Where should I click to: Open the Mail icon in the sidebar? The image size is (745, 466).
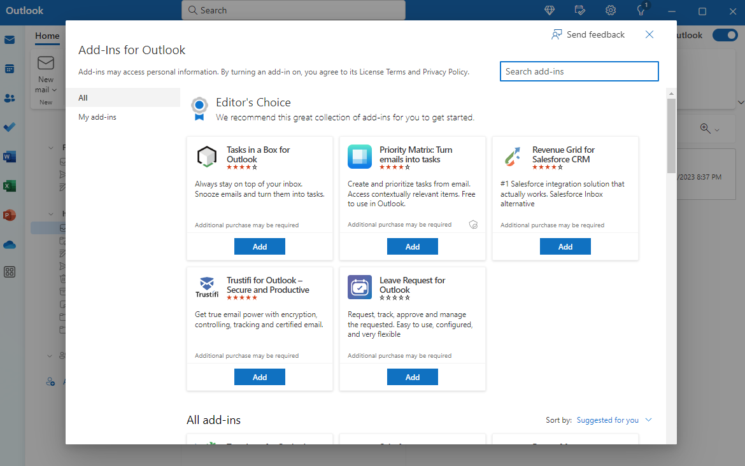coord(9,39)
